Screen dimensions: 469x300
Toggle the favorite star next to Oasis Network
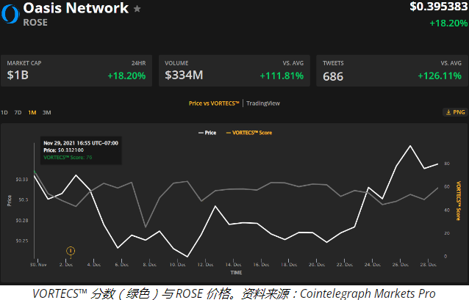137,9
